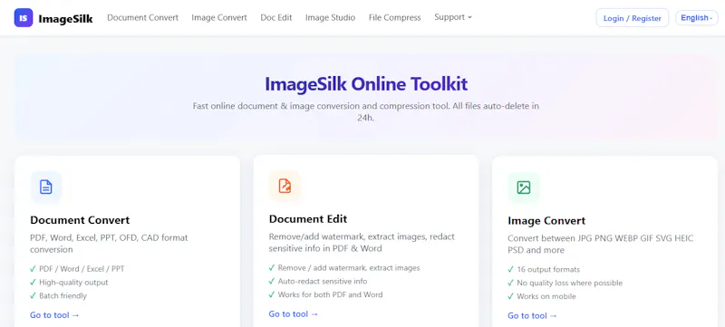725x327 pixels.
Task: Click the 'Works on mobile' feature line
Action: pyautogui.click(x=542, y=296)
